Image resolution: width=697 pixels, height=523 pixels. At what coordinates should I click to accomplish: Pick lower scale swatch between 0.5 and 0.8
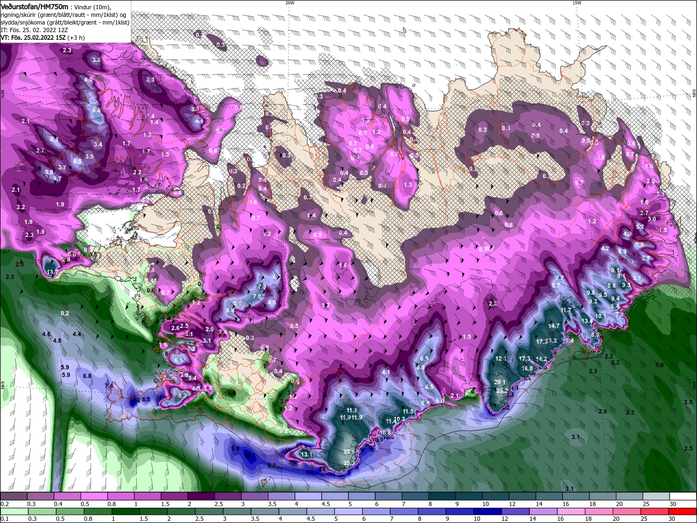click(x=69, y=512)
